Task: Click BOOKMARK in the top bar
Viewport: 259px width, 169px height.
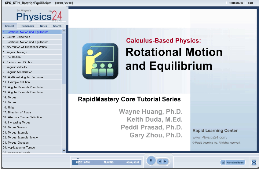Action: pos(235,3)
